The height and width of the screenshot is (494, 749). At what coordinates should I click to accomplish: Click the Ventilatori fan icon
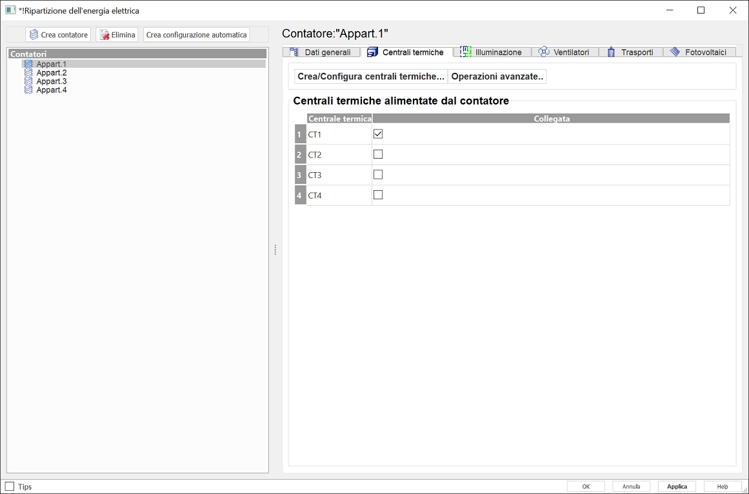544,52
